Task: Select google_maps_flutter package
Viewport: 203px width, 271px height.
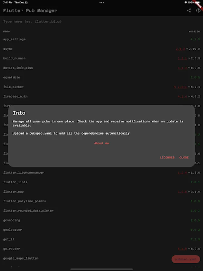Action: (102, 258)
